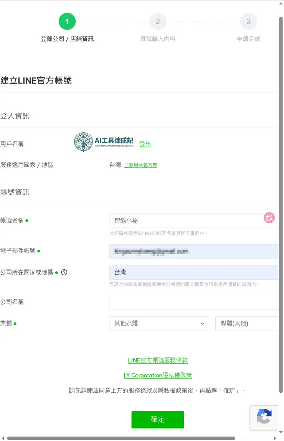Click the horizontal scrollbar thumb

[121, 438]
